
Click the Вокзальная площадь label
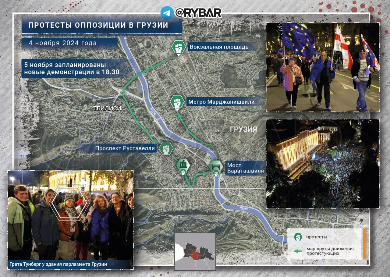(x=219, y=47)
